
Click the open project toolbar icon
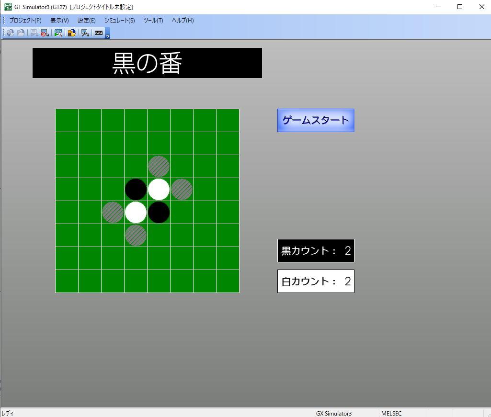21,33
